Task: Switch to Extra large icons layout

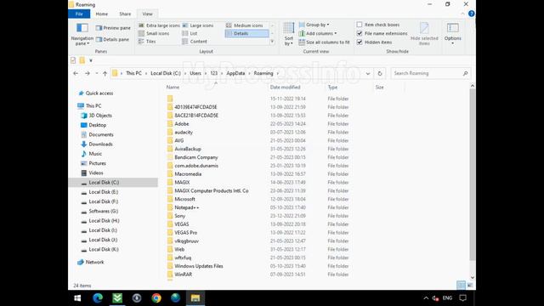Action: (159, 25)
